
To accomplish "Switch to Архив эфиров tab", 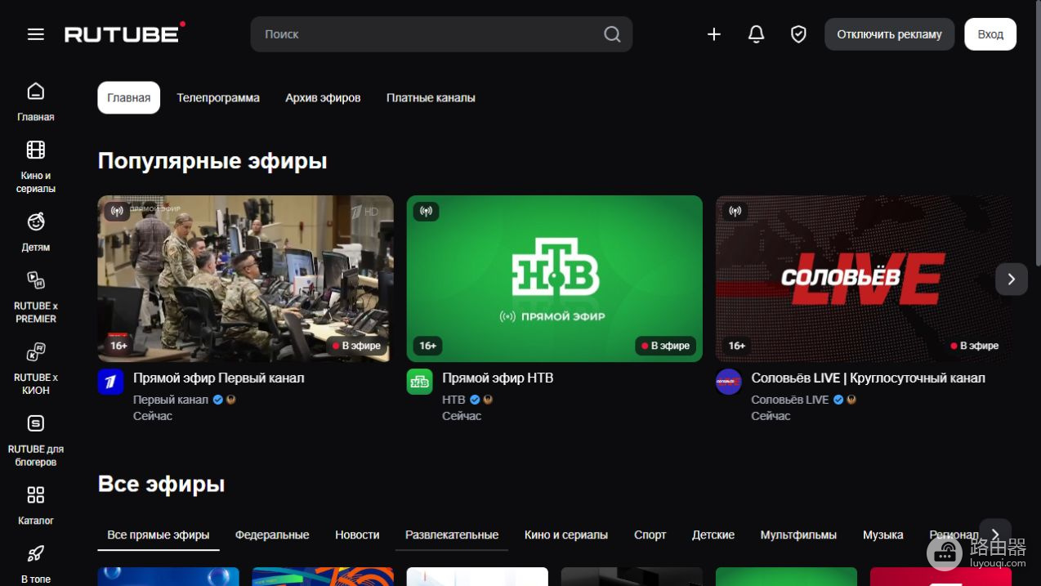I will click(x=323, y=98).
